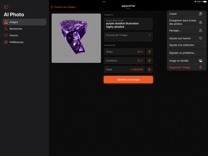Open help for Steps parameter

tap(149, 52)
